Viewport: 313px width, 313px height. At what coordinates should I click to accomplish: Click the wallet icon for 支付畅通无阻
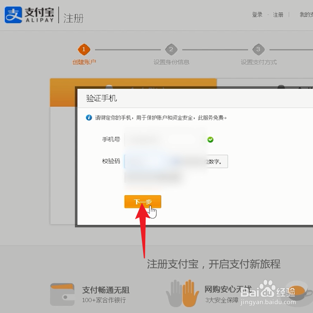pos(62,295)
